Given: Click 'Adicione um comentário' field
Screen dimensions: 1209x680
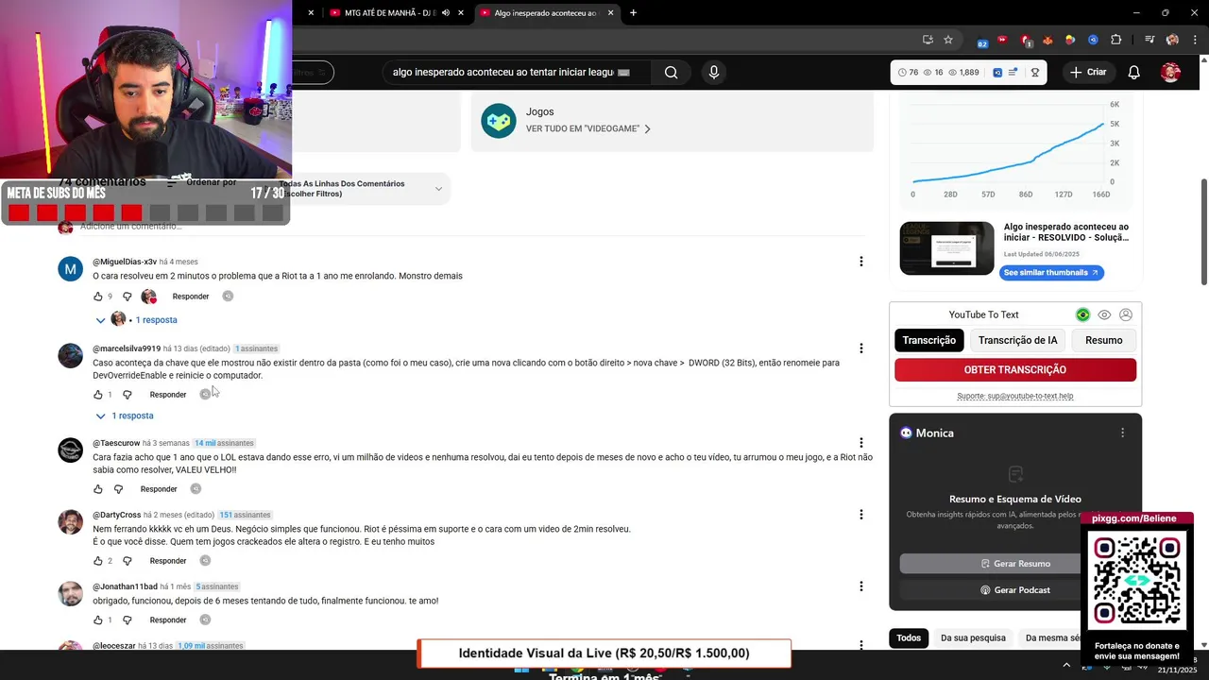Looking at the screenshot, I should (131, 227).
